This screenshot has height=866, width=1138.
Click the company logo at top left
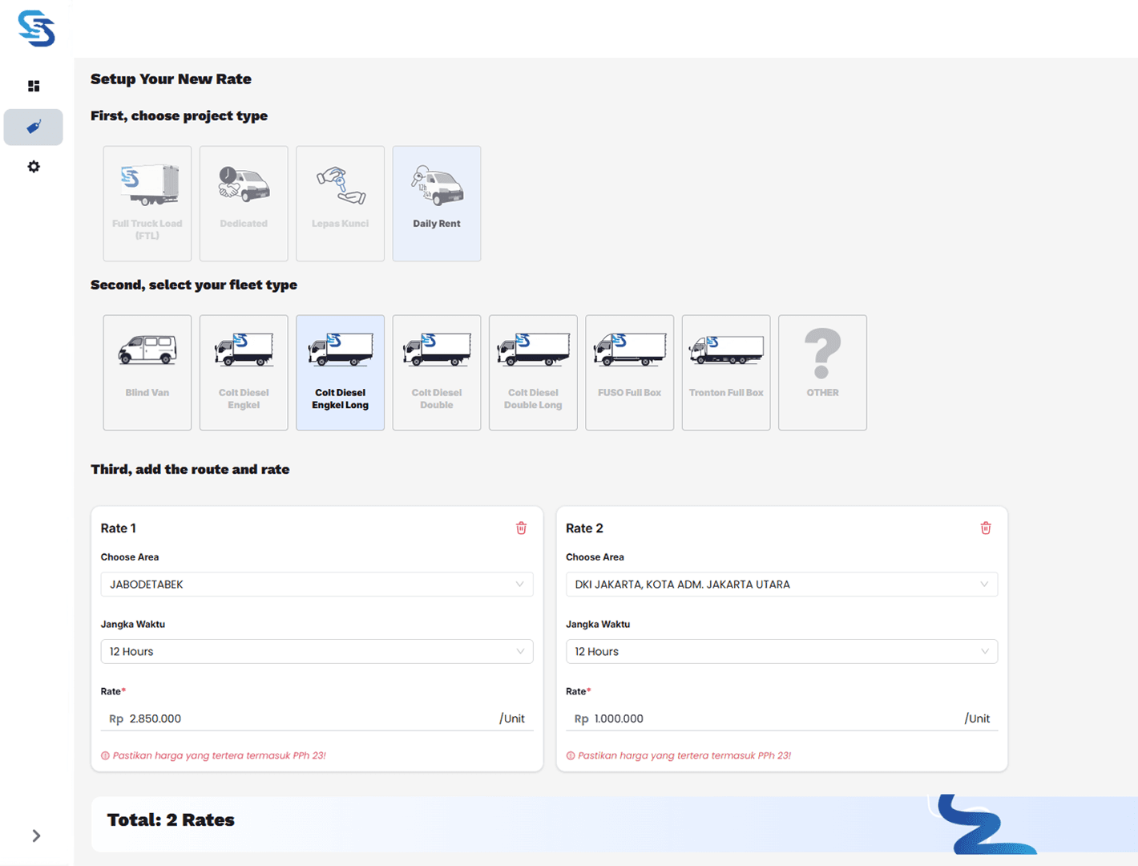(36, 29)
